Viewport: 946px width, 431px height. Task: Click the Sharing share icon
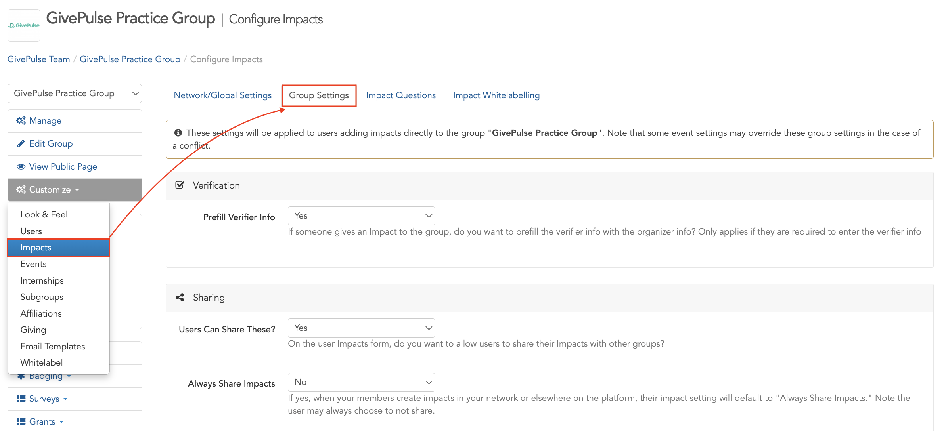[180, 298]
